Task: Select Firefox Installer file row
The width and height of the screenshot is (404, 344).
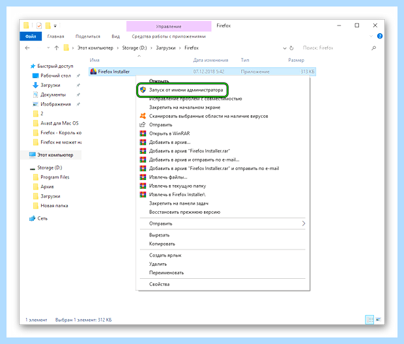Action: 202,72
